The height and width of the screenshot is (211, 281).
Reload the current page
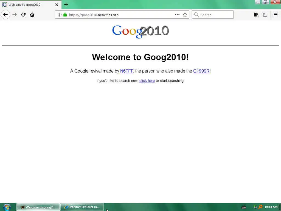(x=23, y=15)
